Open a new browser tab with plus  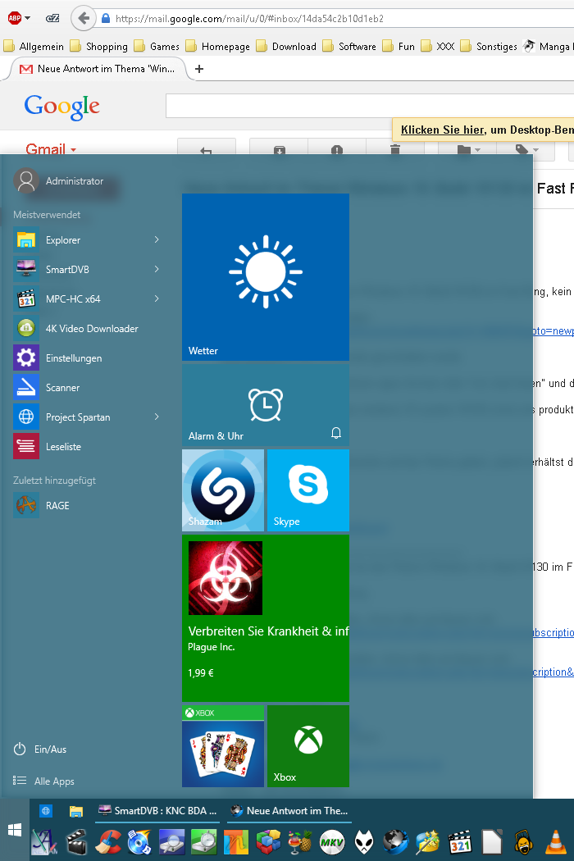(x=199, y=69)
